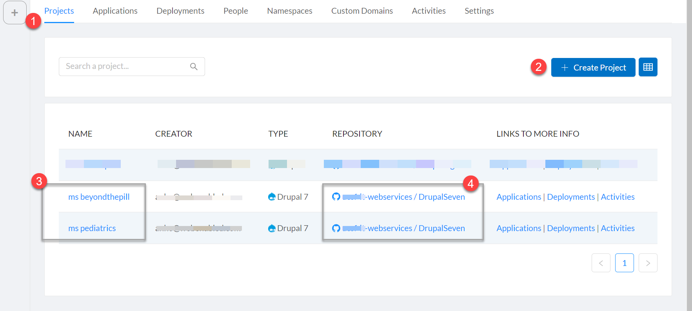The width and height of the screenshot is (692, 311).
Task: Open the Namespaces tab
Action: click(289, 11)
